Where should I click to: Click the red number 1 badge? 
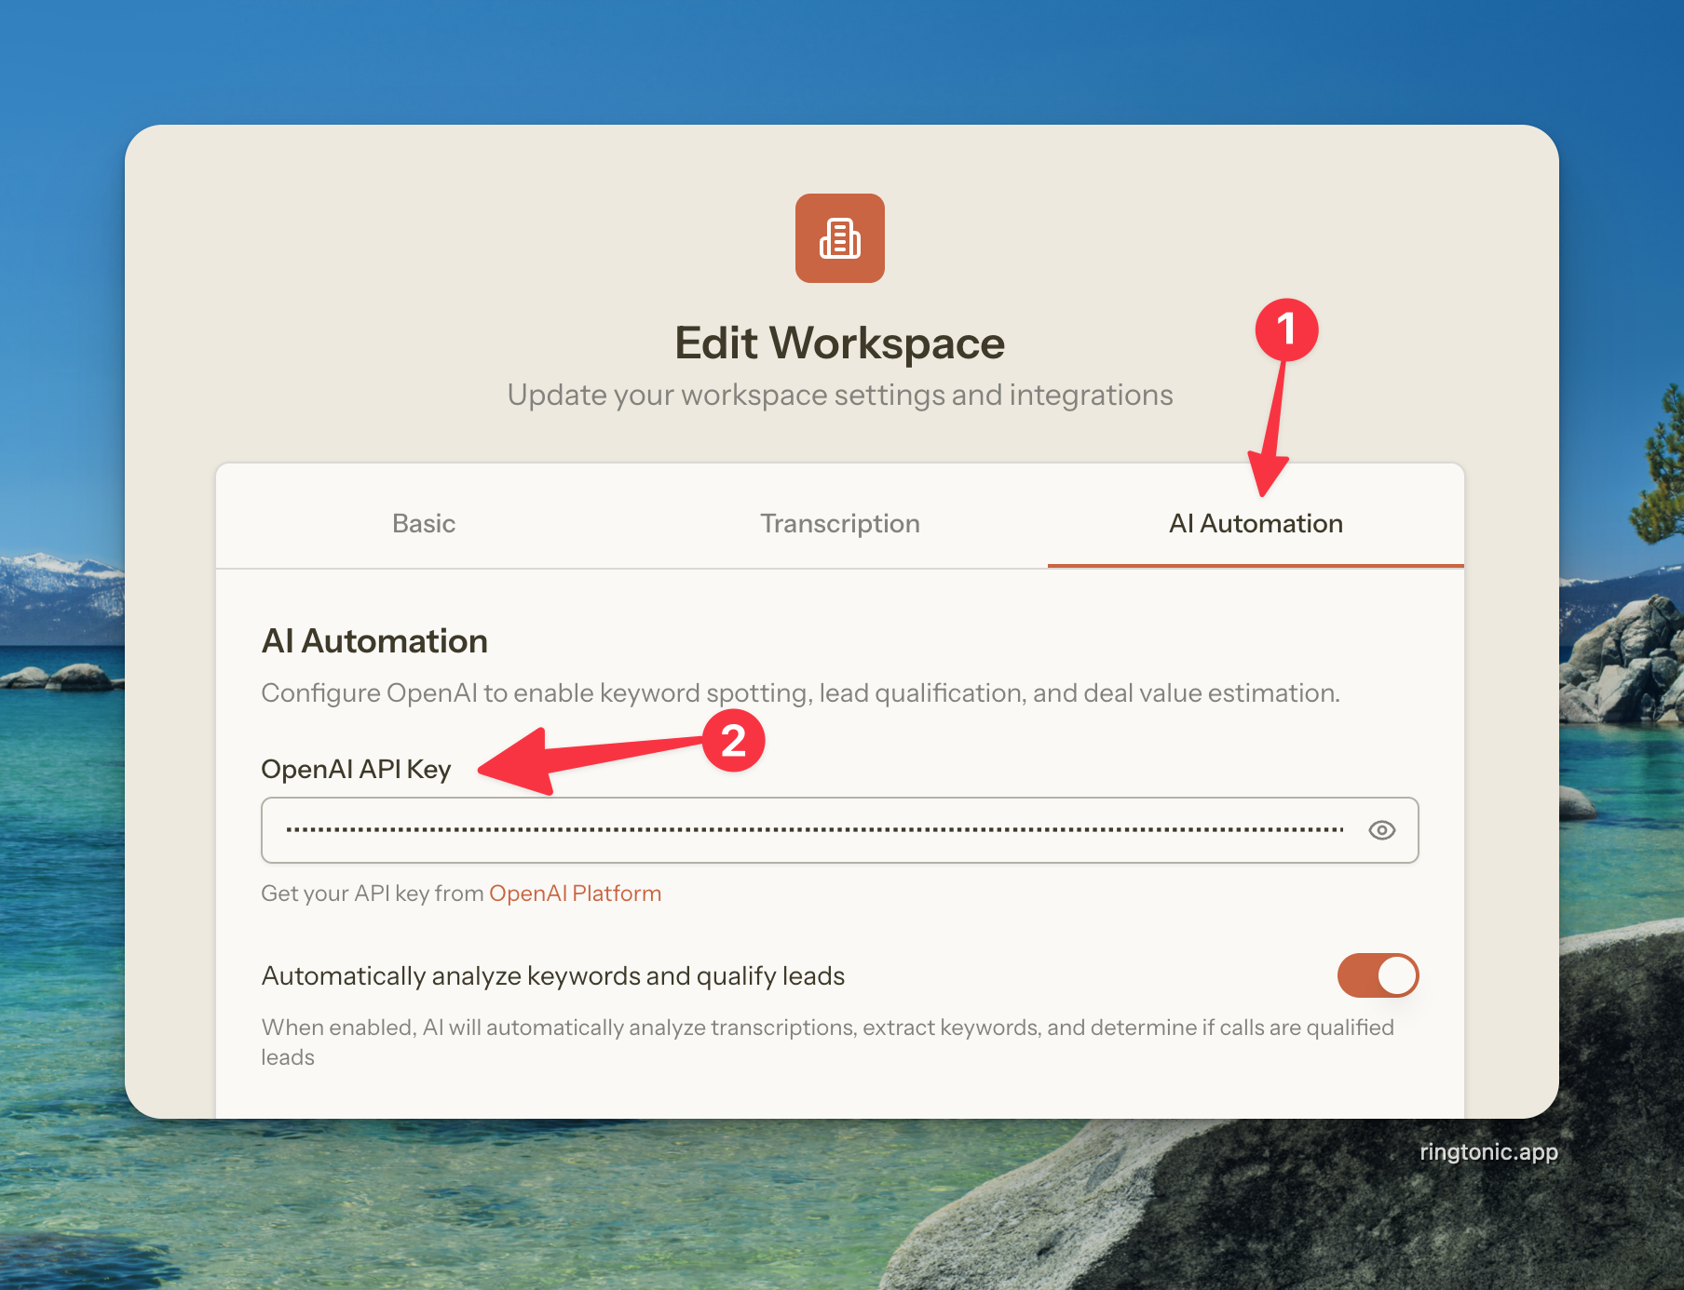click(1286, 329)
